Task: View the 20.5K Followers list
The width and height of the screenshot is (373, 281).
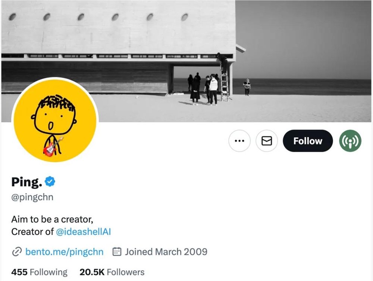Action: click(112, 272)
